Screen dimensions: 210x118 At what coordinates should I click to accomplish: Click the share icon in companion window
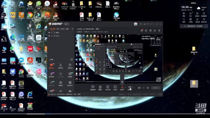click(159, 30)
